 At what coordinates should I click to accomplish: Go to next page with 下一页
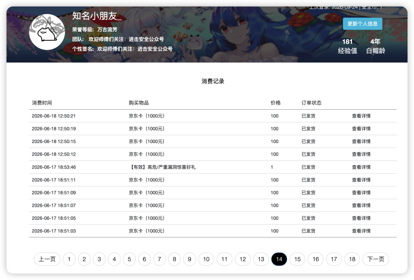tap(376, 259)
